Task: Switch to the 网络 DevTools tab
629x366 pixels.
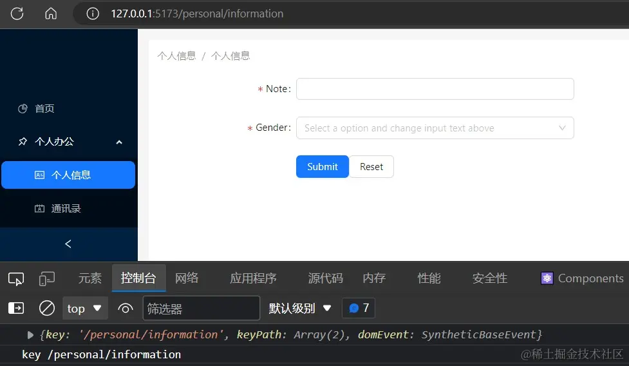Action: coord(187,278)
